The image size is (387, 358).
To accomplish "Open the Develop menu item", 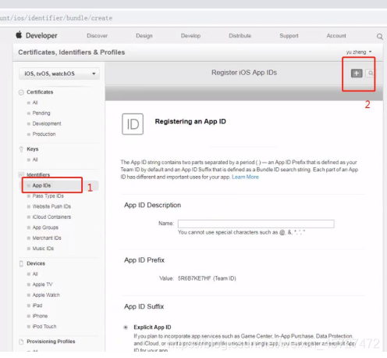I will [x=190, y=36].
